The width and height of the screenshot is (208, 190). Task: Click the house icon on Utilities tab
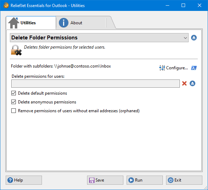13,23
